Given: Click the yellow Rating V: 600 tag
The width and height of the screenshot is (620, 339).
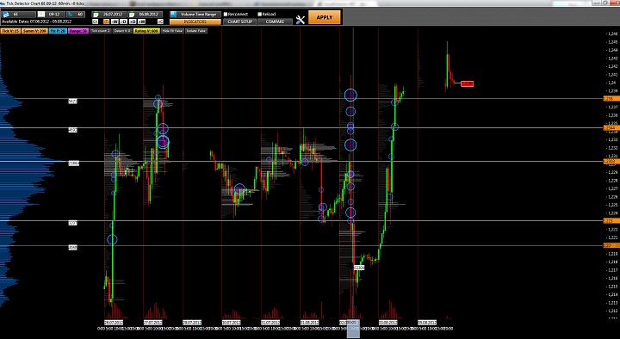Looking at the screenshot, I should click(x=146, y=31).
